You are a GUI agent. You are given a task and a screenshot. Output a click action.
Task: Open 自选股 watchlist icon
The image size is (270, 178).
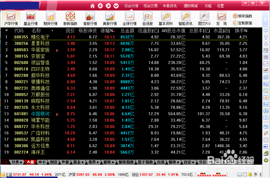(x=148, y=19)
